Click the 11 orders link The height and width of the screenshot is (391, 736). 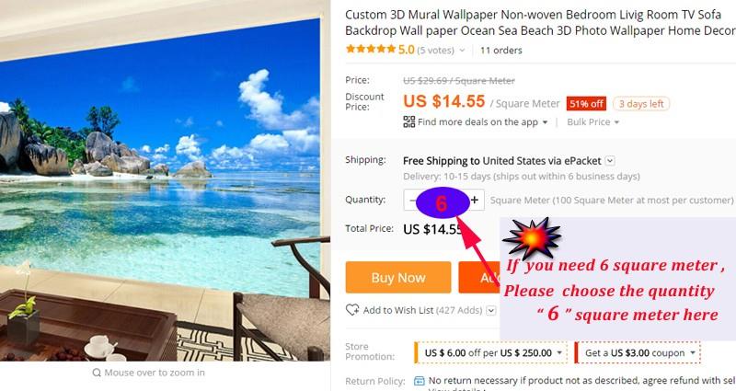pyautogui.click(x=500, y=51)
